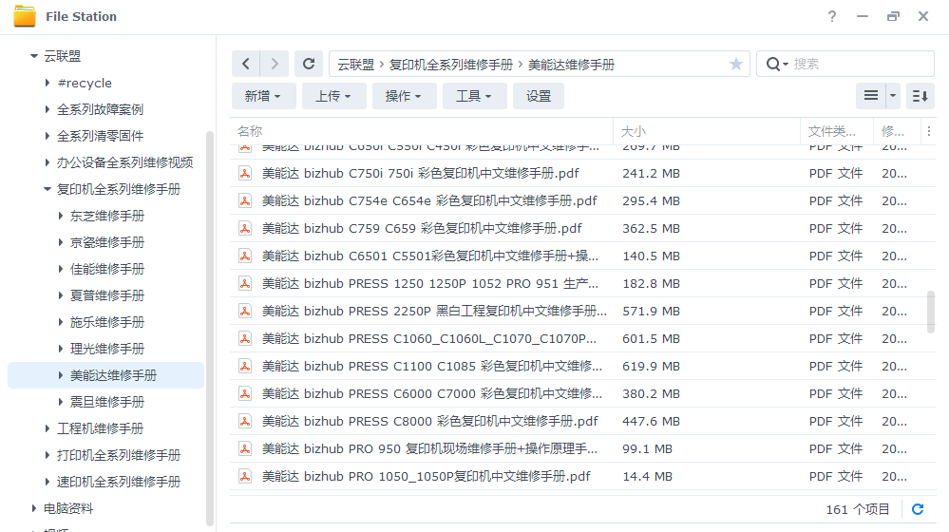Sort files by the 大小 column header

pos(707,131)
